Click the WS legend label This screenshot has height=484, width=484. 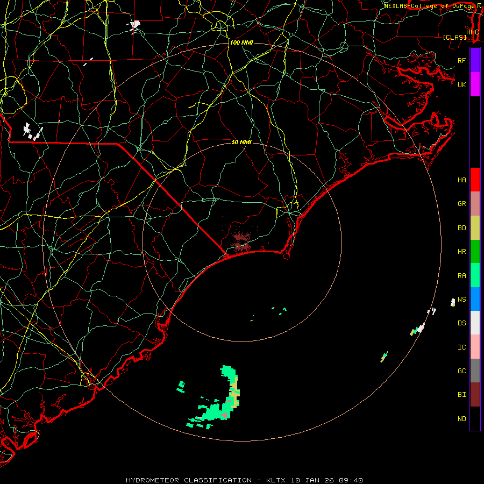pyautogui.click(x=462, y=300)
